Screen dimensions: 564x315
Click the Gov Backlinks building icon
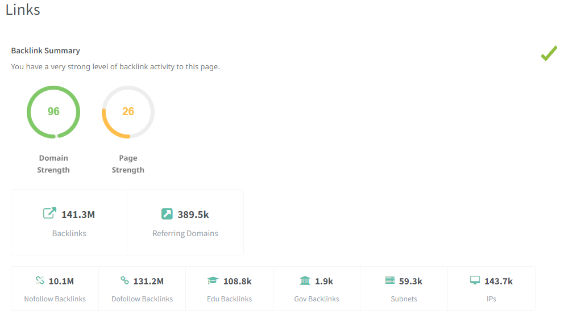(x=305, y=280)
